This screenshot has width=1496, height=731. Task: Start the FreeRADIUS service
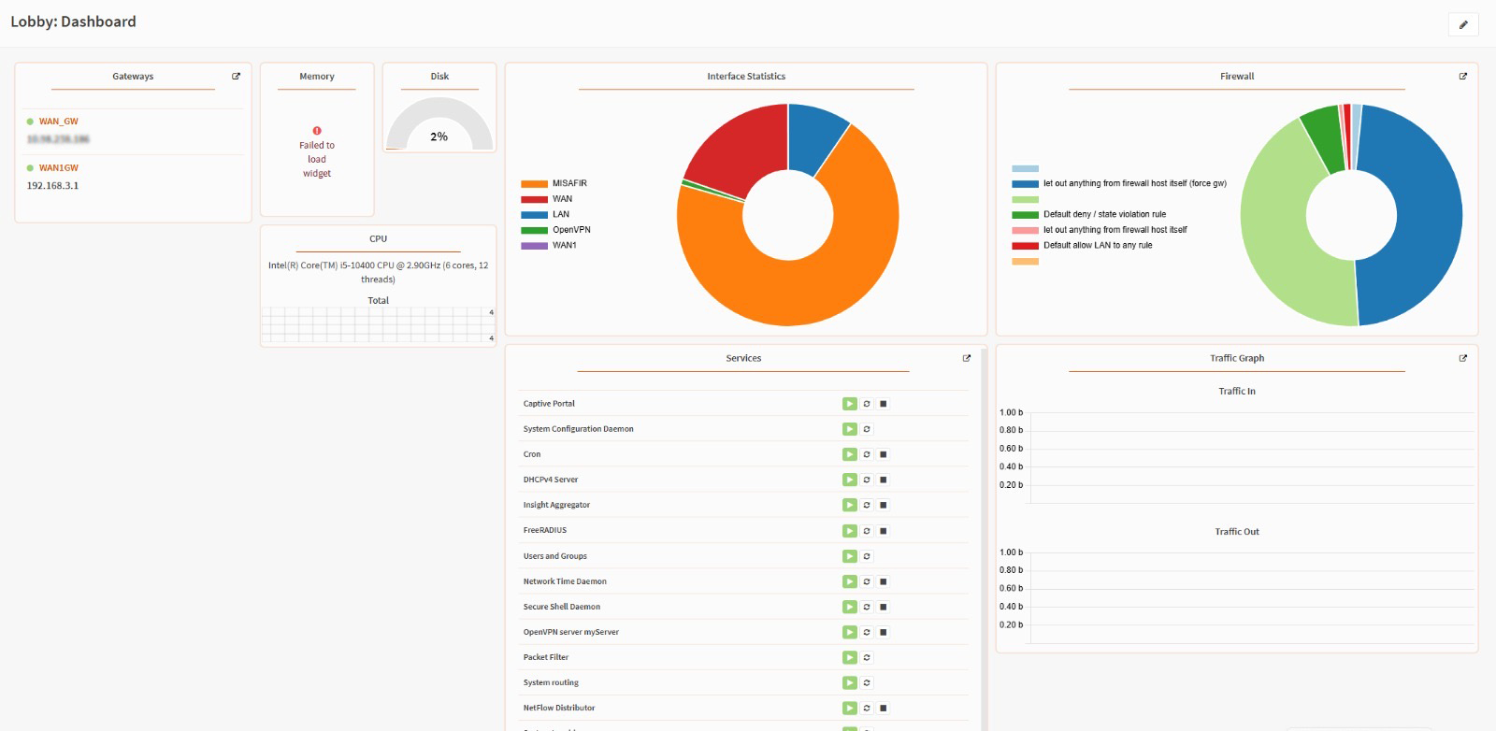(x=850, y=531)
